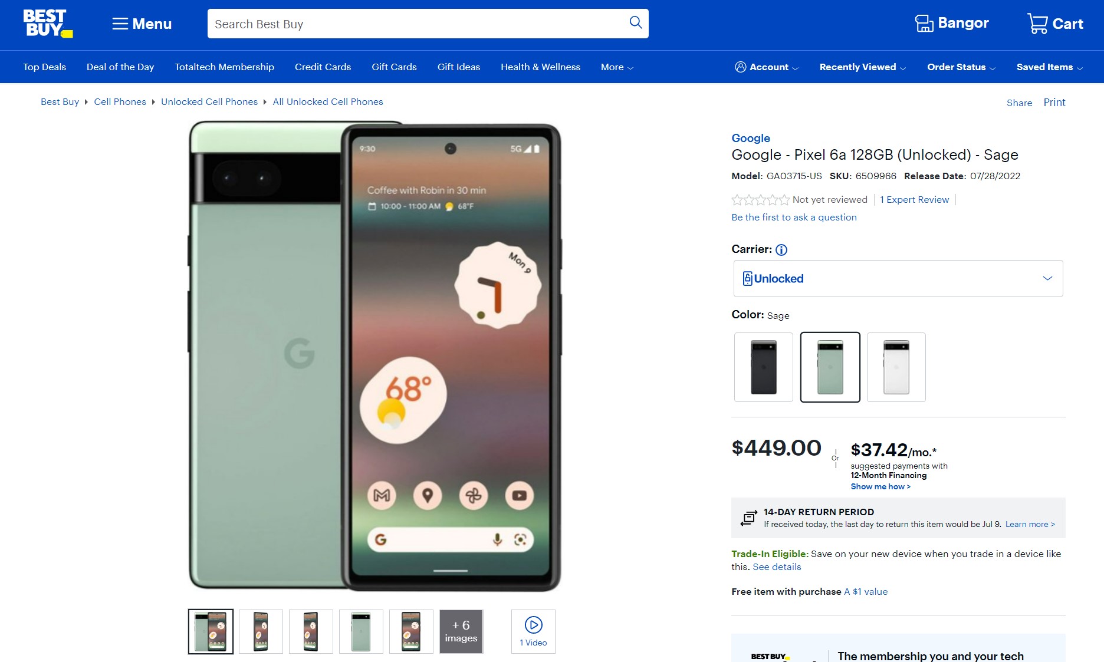The image size is (1104, 662).
Task: Click the return period exchange icon
Action: (749, 518)
